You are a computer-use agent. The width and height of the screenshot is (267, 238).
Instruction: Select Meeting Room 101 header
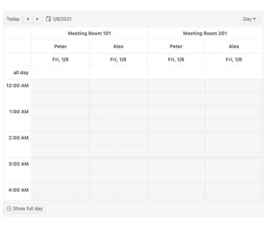[x=89, y=33]
